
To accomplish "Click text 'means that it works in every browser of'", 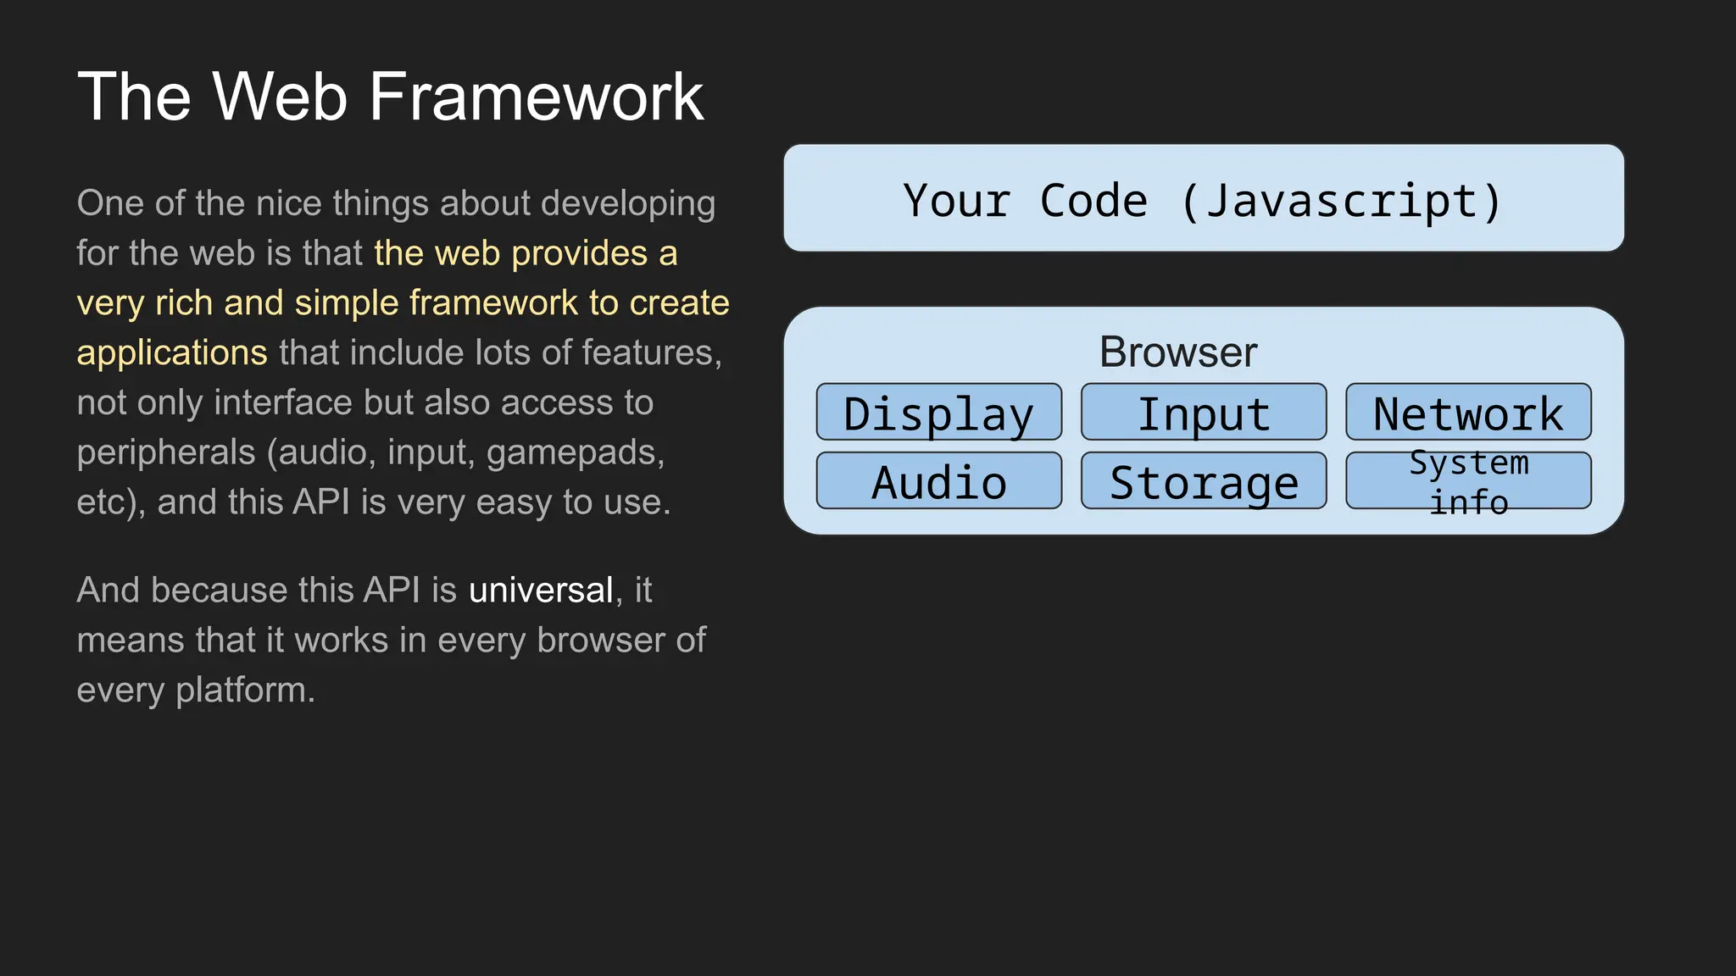I will click(x=391, y=640).
